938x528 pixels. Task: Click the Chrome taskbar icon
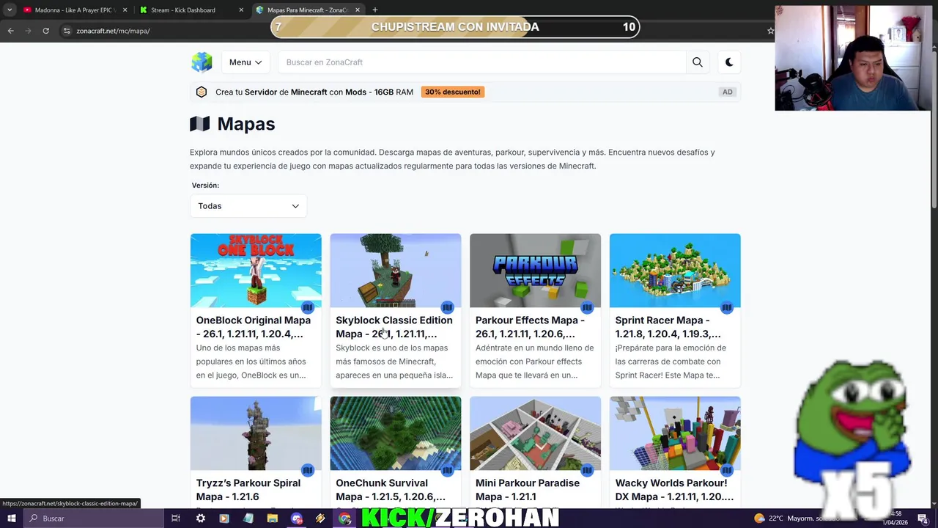[x=344, y=518]
